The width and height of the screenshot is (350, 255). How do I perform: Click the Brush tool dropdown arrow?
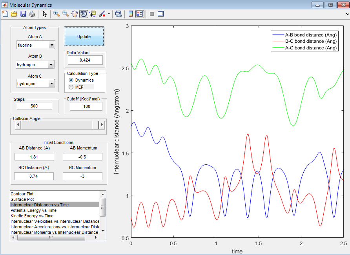click(109, 14)
